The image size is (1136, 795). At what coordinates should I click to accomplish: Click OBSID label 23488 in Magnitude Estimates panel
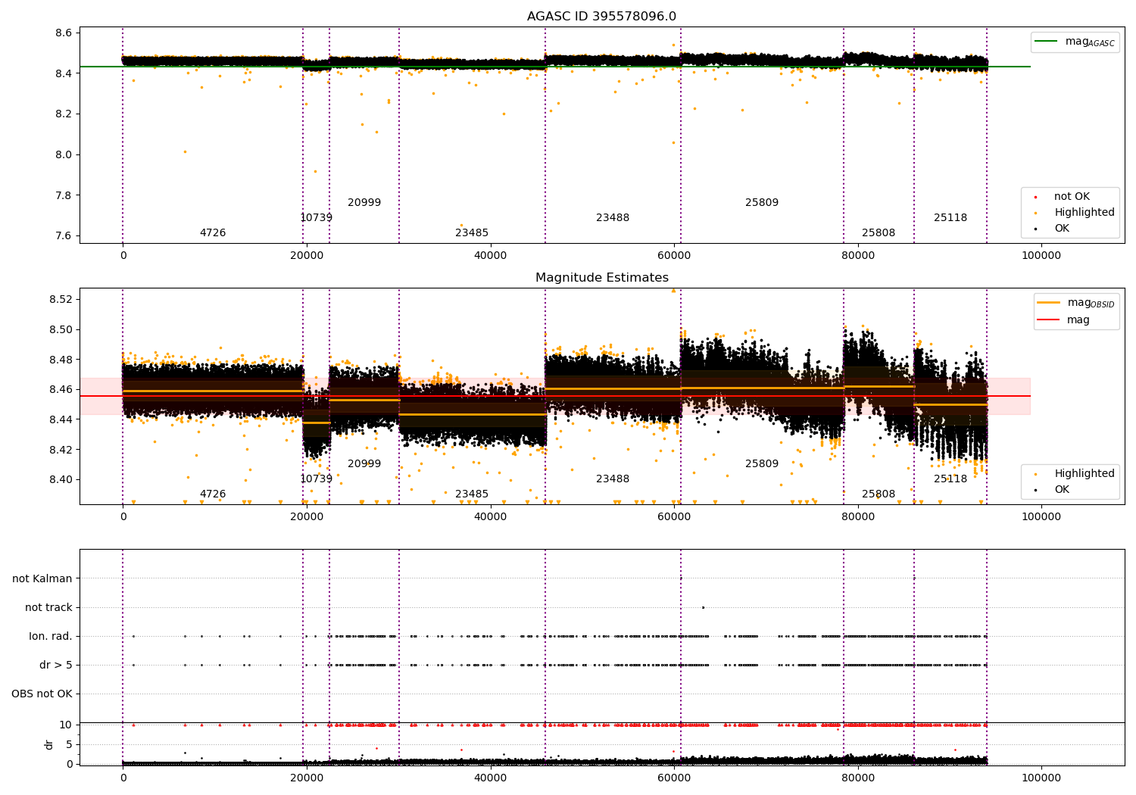pyautogui.click(x=613, y=479)
